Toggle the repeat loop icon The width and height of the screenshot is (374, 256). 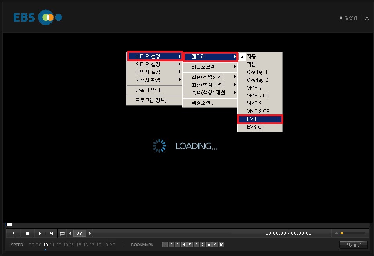coord(62,233)
